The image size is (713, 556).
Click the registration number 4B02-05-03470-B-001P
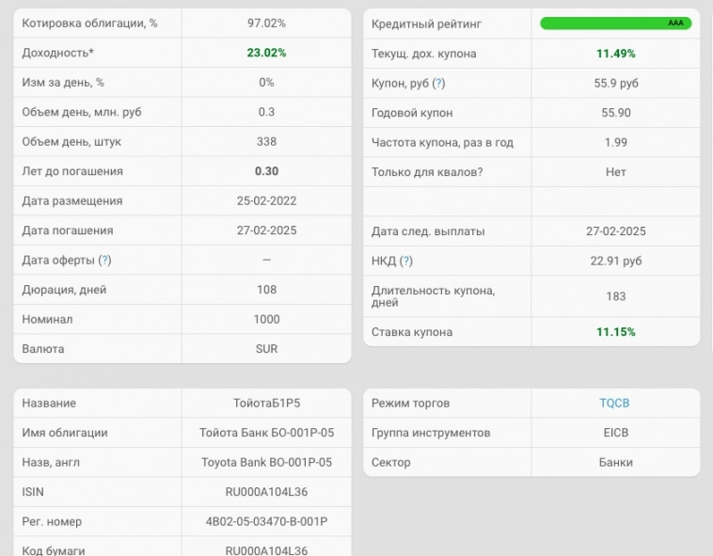(x=266, y=522)
